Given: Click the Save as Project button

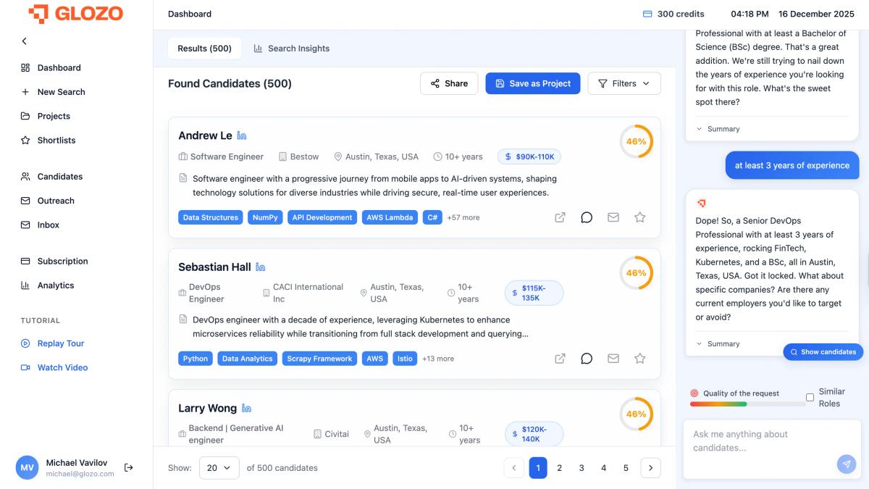Looking at the screenshot, I should click(x=533, y=83).
